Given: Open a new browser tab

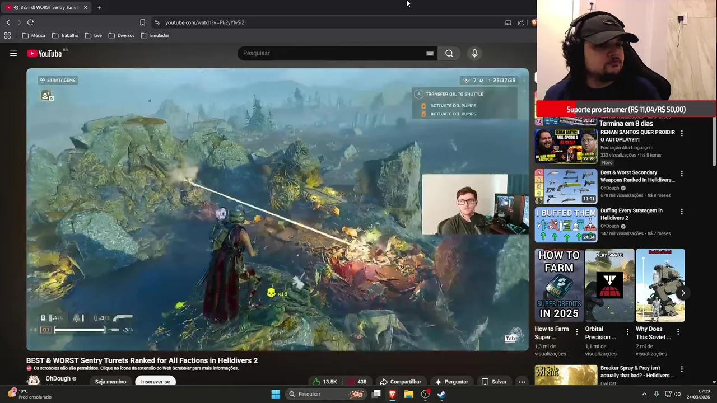Looking at the screenshot, I should (99, 7).
